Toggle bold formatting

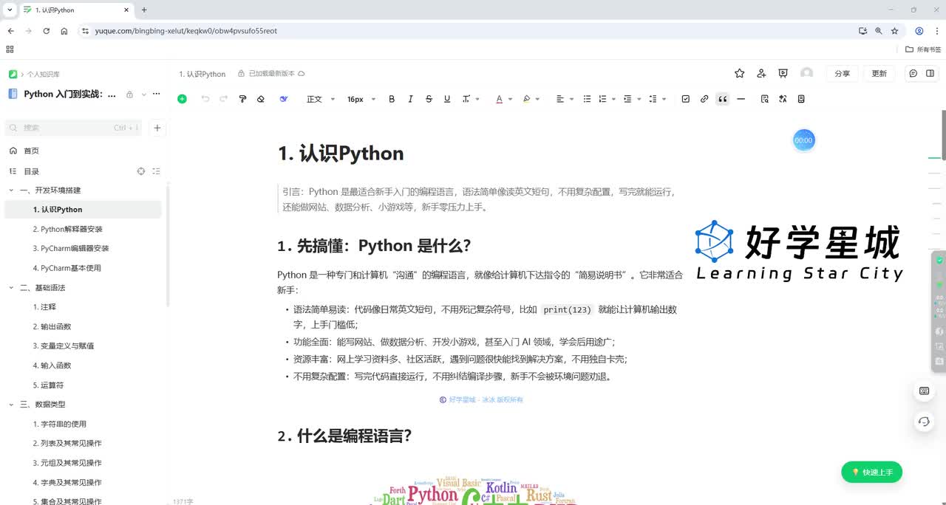(x=392, y=99)
